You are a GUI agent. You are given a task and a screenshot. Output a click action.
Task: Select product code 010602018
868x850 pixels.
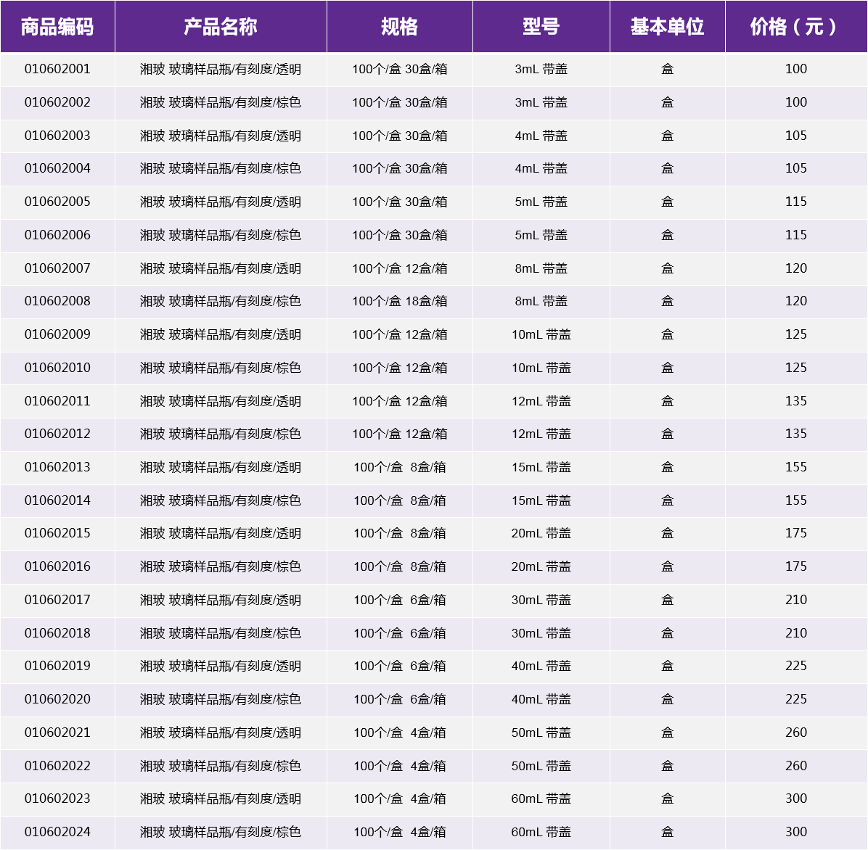(57, 632)
